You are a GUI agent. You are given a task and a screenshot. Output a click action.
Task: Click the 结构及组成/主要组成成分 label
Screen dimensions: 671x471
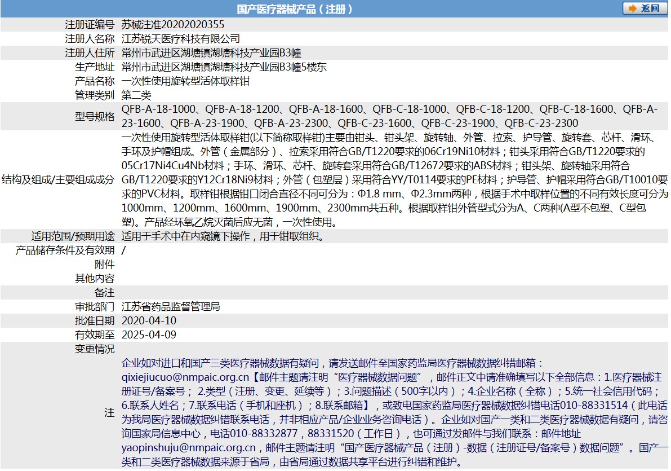[58, 179]
